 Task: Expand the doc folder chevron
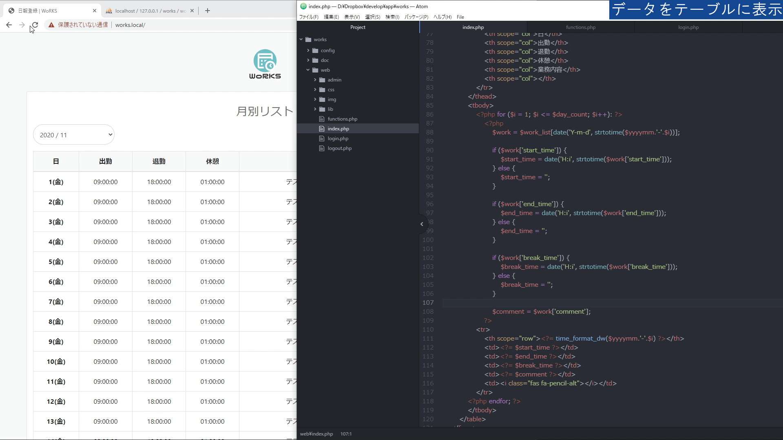coord(308,60)
